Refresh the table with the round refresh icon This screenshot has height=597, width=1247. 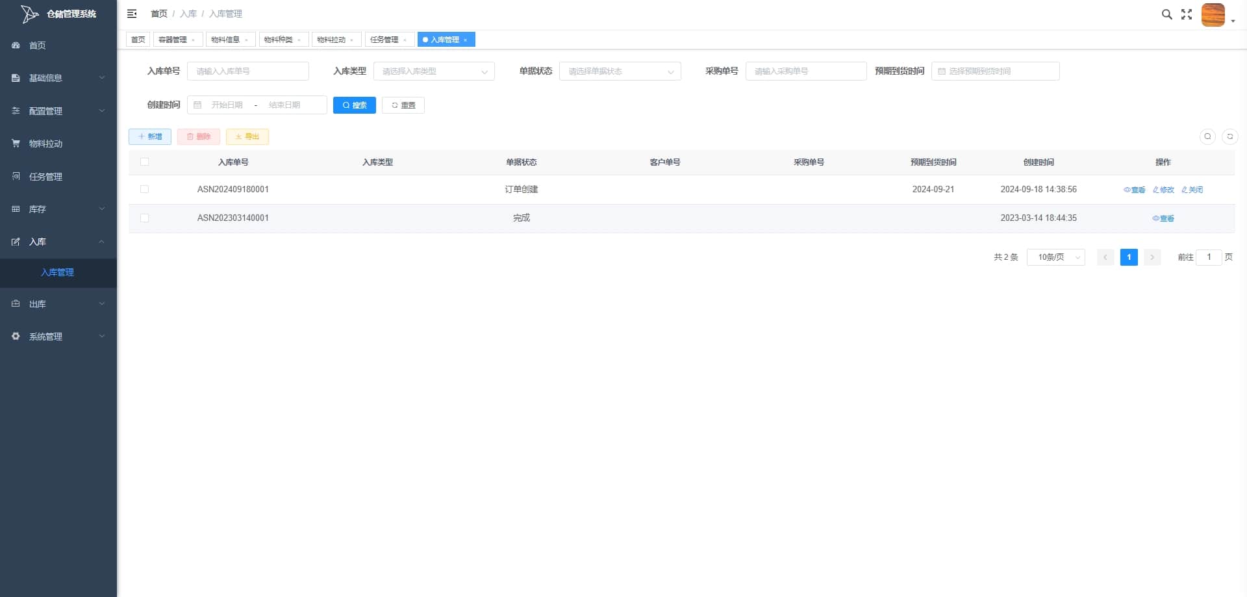pyautogui.click(x=1229, y=136)
